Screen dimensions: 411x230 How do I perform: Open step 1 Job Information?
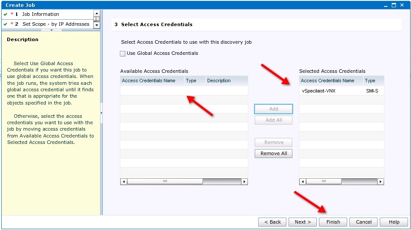[x=40, y=14]
